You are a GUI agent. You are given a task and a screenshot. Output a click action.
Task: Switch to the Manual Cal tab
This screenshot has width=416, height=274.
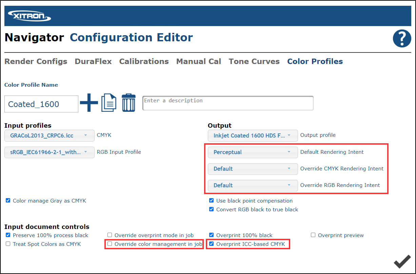coord(199,62)
